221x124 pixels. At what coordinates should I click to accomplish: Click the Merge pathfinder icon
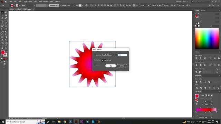[205, 88]
